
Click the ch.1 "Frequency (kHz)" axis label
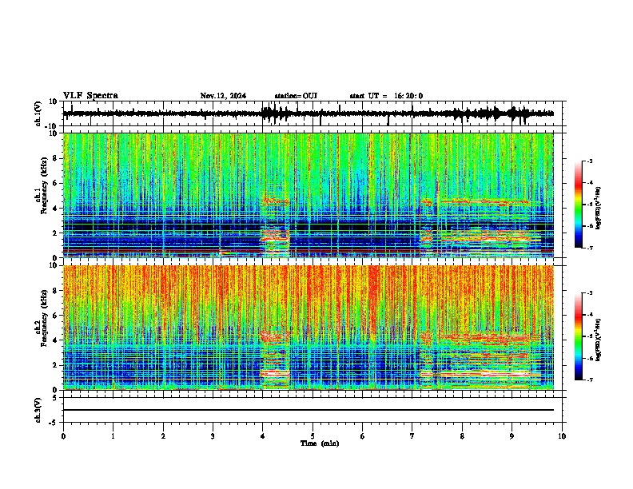pyautogui.click(x=44, y=185)
